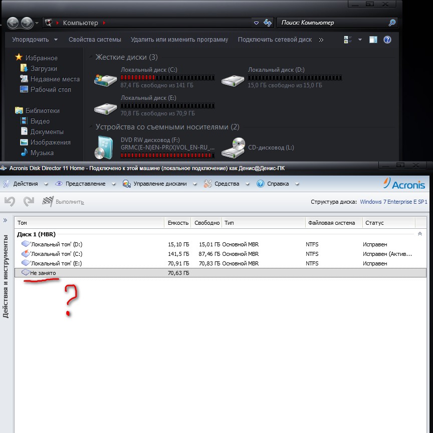
Task: Collapse the Жесткие диски group
Action: pyautogui.click(x=91, y=57)
